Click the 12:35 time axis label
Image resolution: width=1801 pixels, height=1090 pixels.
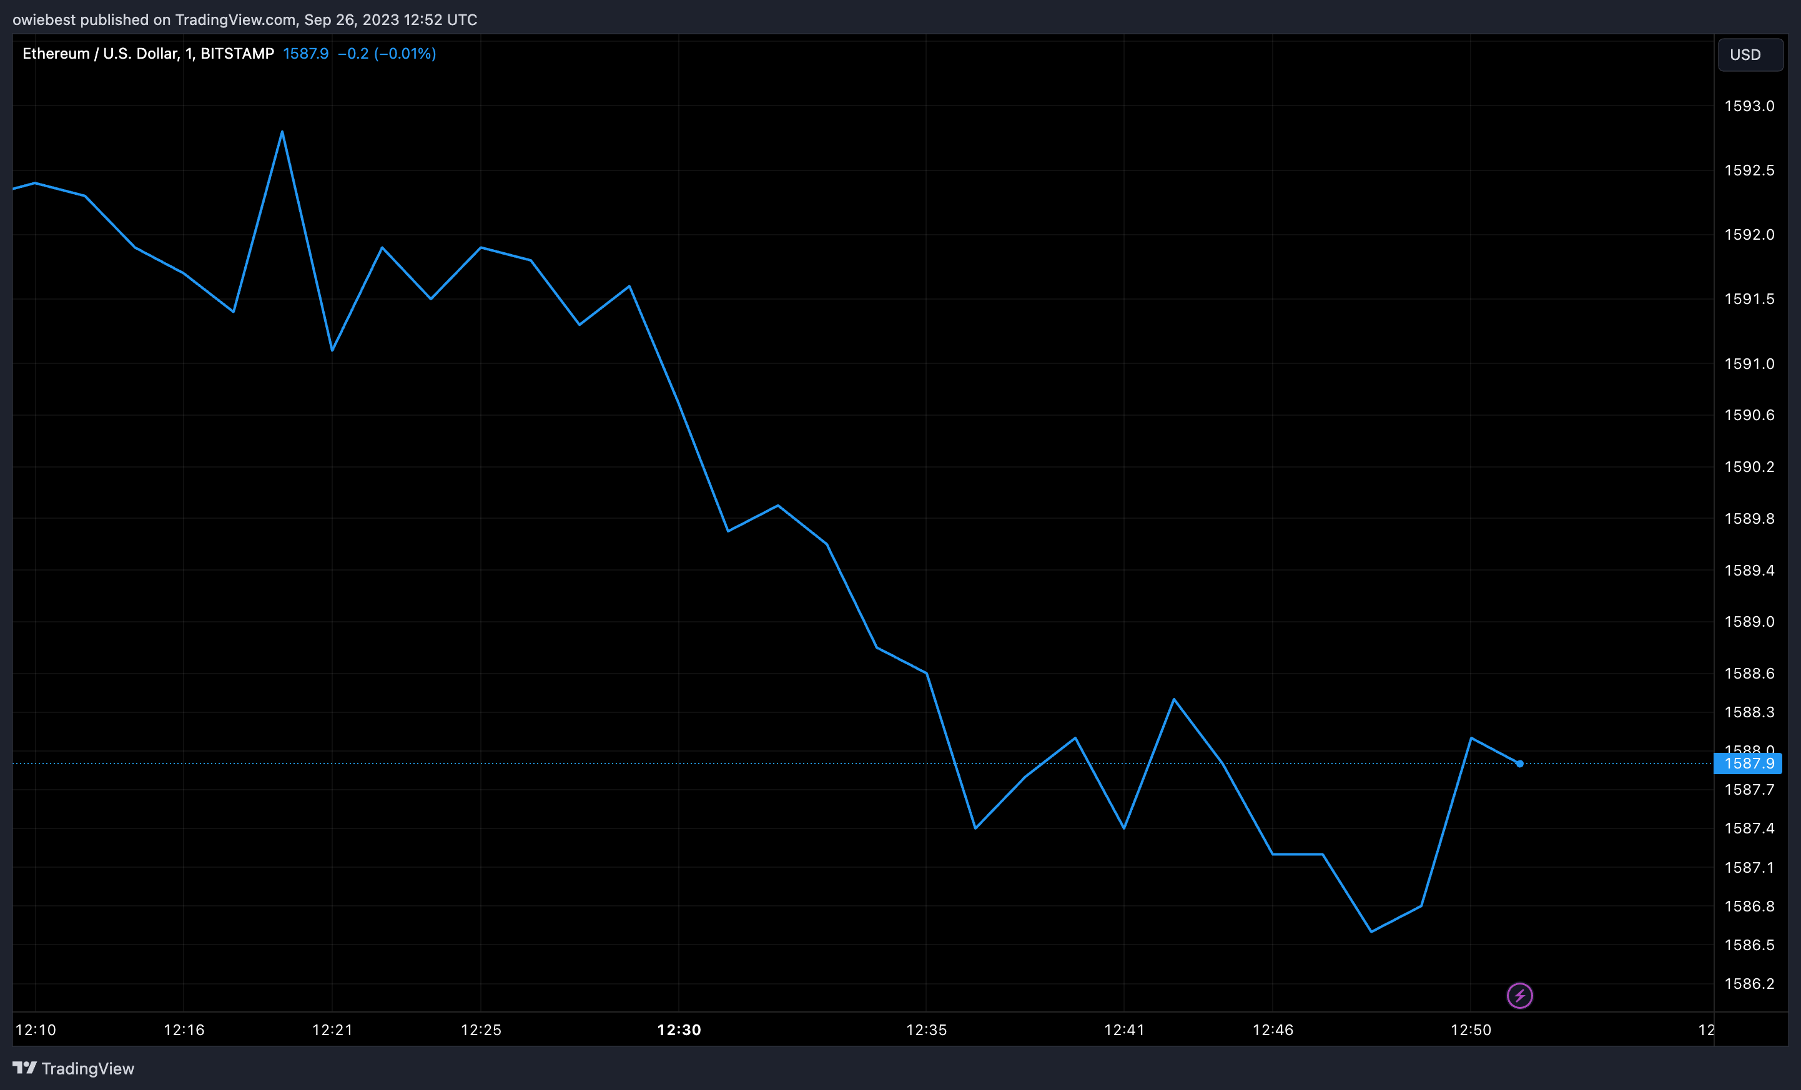[927, 1029]
